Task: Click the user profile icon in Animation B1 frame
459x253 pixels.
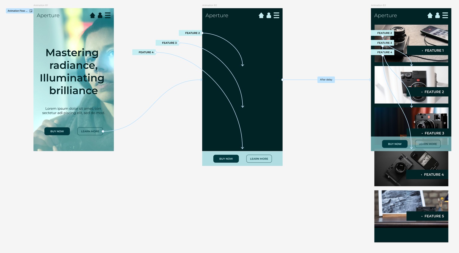Action: pos(100,15)
